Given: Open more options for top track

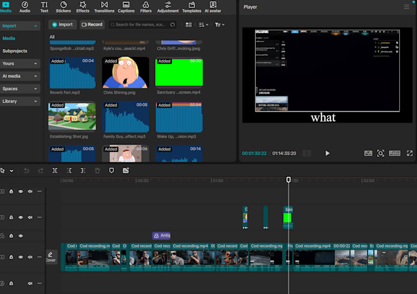Looking at the screenshot, I should 39,191.
